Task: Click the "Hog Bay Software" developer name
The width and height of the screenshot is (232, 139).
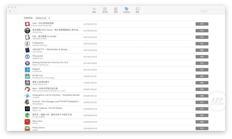Action: click(x=40, y=45)
